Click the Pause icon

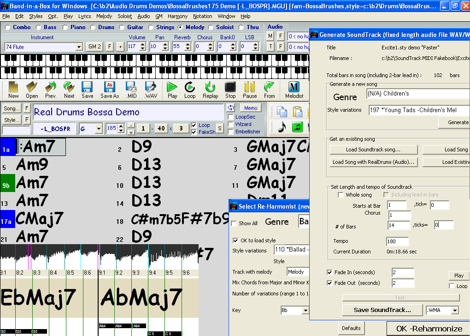coord(250,89)
